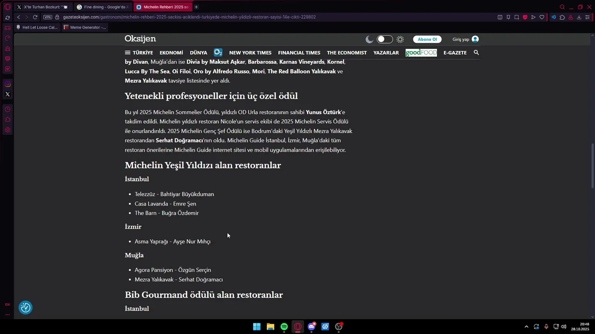Open the Meme Generator bookmark
Screen dimensions: 595x334
pyautogui.click(x=85, y=27)
